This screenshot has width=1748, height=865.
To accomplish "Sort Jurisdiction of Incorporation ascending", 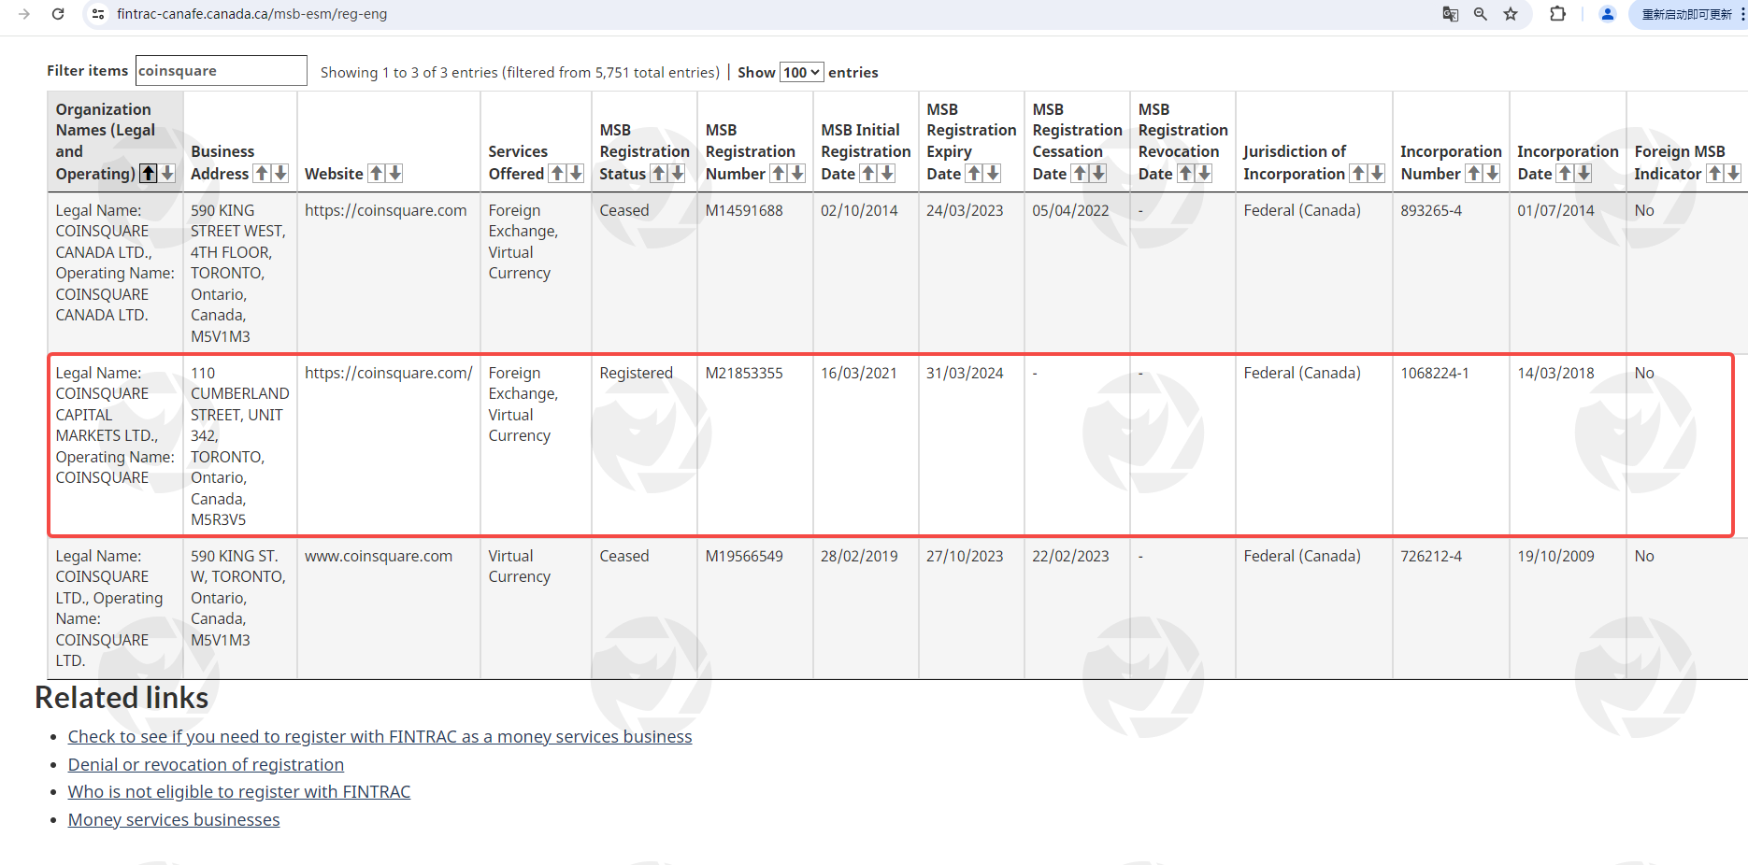I will (x=1358, y=174).
